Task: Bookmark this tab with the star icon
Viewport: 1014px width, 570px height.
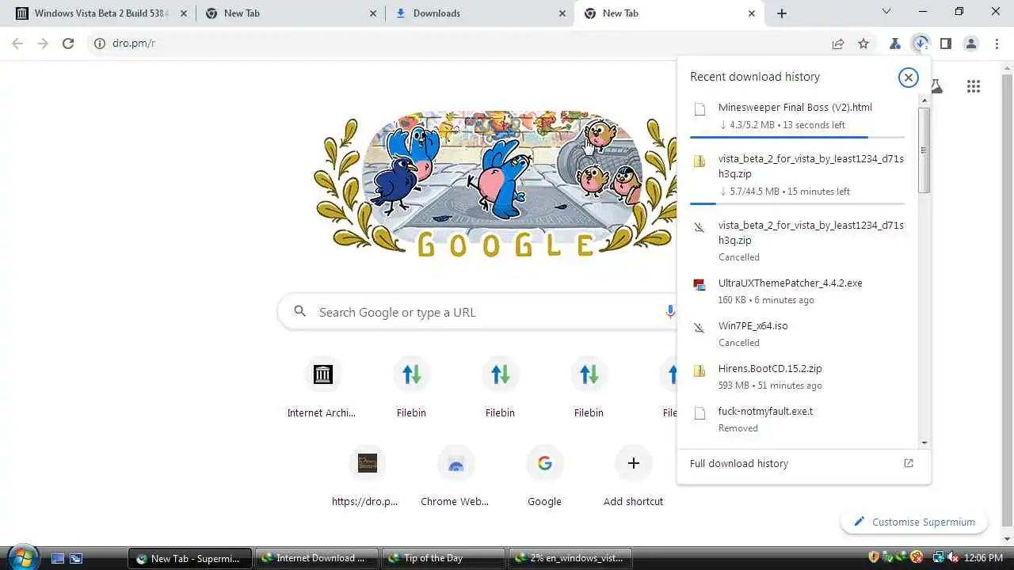Action: (x=863, y=44)
